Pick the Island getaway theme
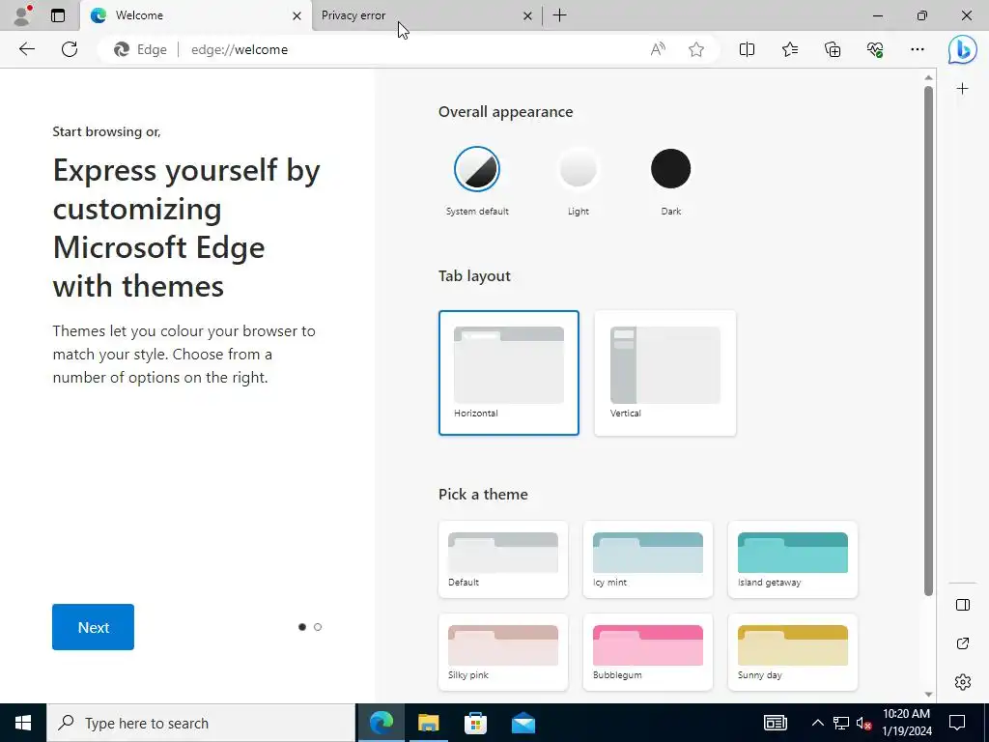This screenshot has width=989, height=742. (x=793, y=559)
